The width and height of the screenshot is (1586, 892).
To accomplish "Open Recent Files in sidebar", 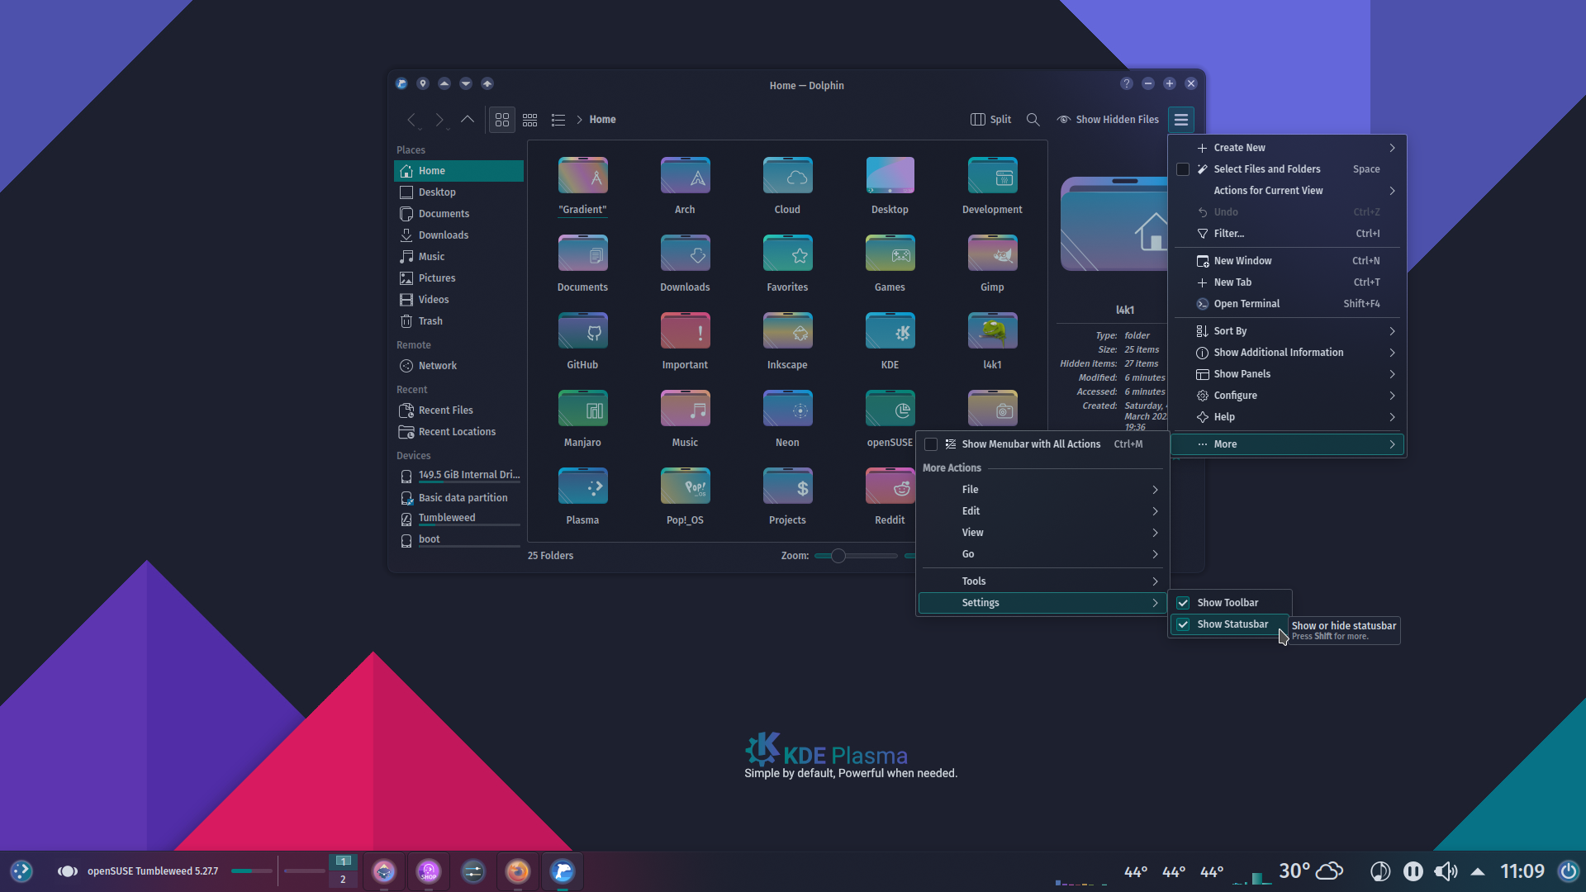I will coord(458,410).
